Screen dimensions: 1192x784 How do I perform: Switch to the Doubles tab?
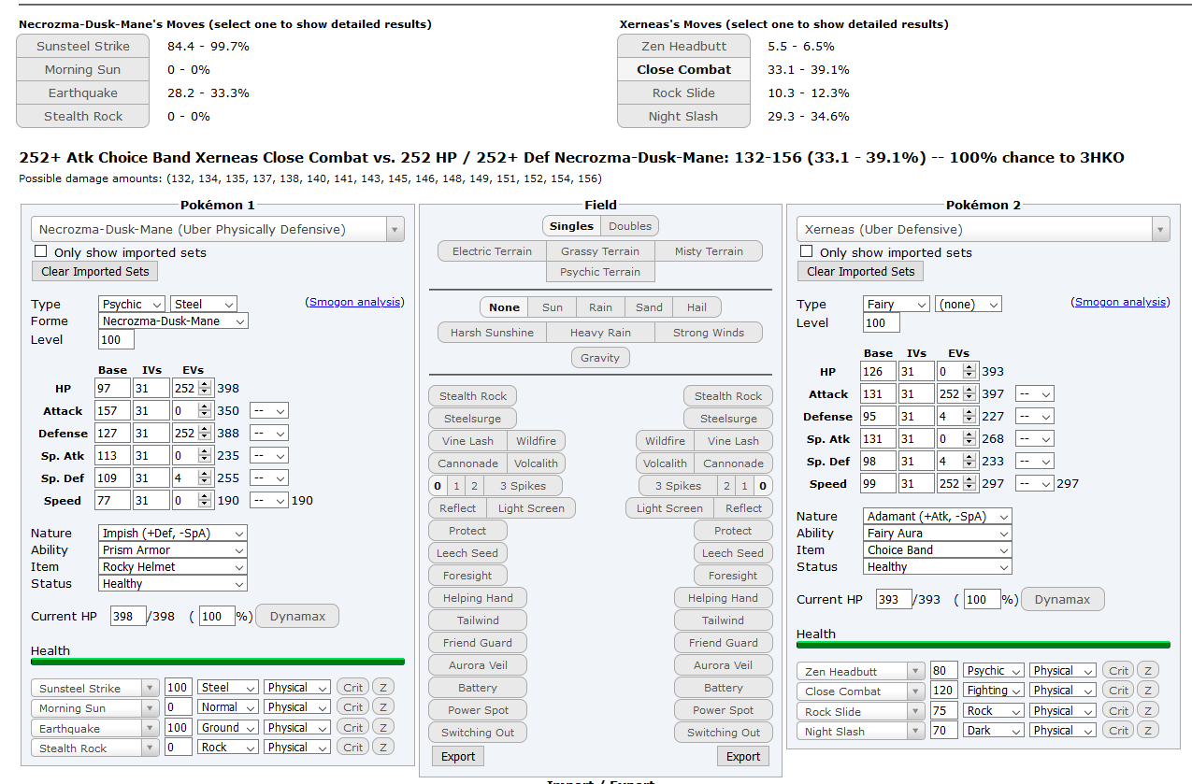(630, 225)
